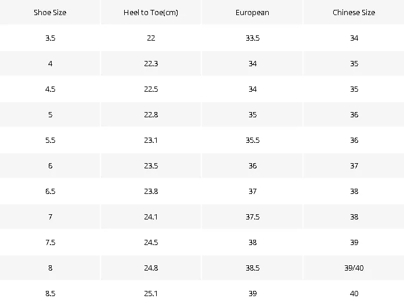Select the 23.5 heel to toe value
The height and width of the screenshot is (306, 404).
[151, 165]
